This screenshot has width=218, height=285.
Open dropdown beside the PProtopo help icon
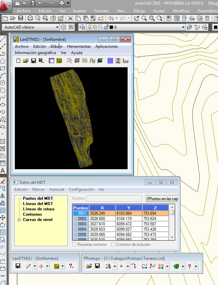[x=196, y=266]
